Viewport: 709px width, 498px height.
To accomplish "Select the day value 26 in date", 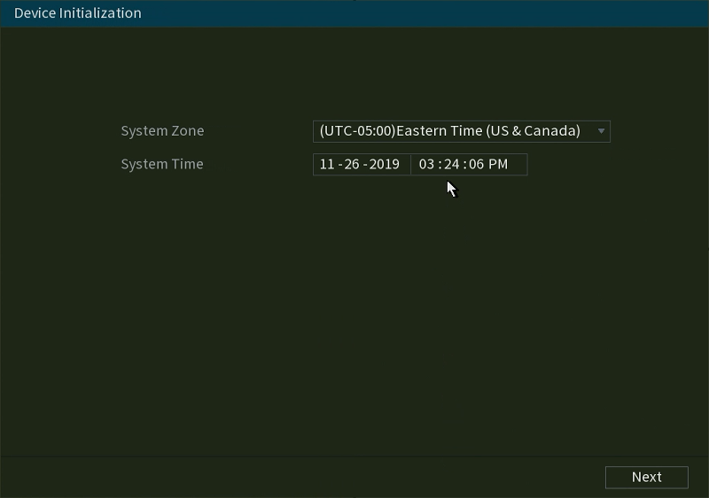I will coord(352,164).
